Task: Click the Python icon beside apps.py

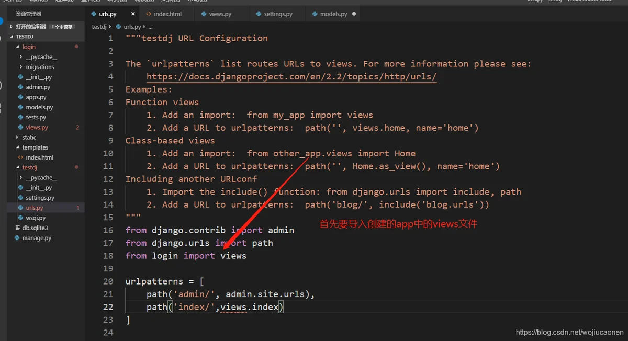Action: [x=20, y=97]
